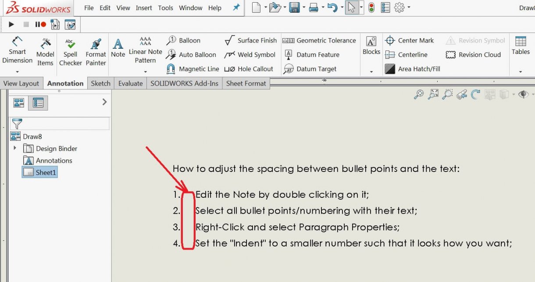
Task: Click the Rebuild traffic light icon
Action: coord(371,7)
